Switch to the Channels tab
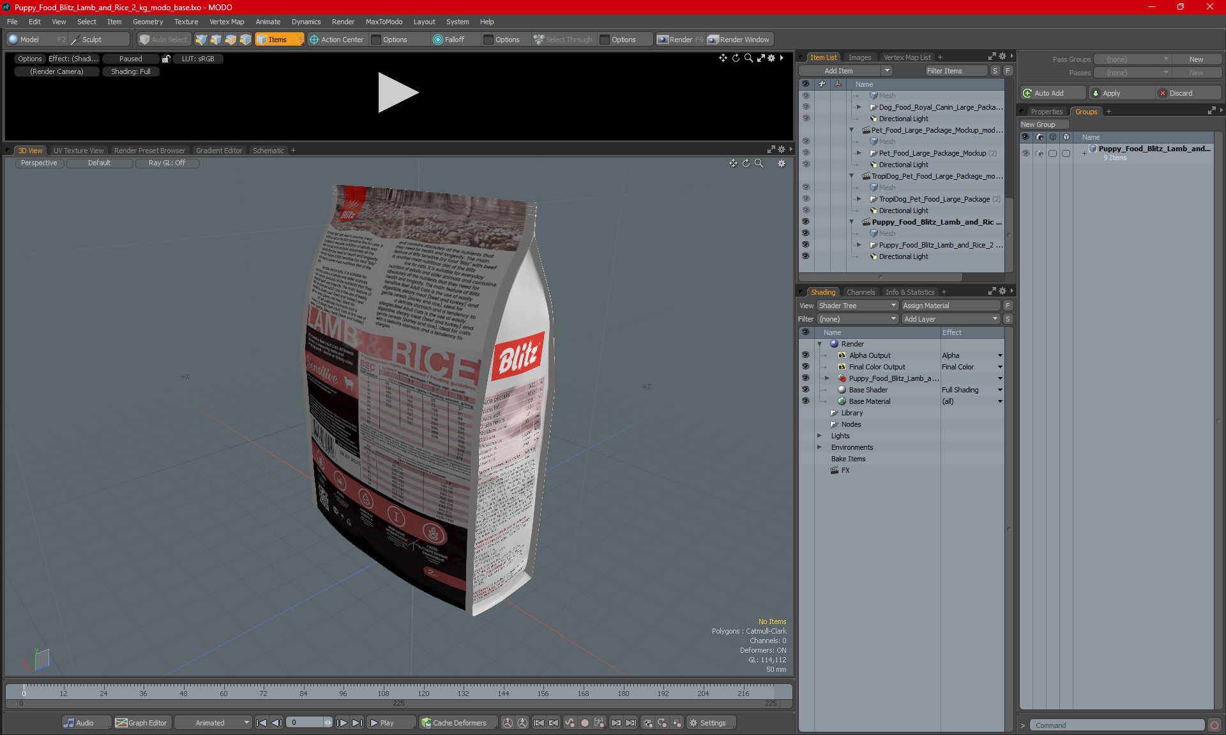Image resolution: width=1226 pixels, height=735 pixels. click(861, 292)
